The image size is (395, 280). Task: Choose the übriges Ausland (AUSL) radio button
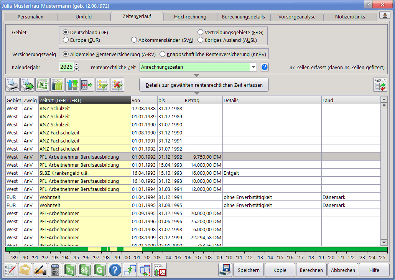(x=200, y=40)
